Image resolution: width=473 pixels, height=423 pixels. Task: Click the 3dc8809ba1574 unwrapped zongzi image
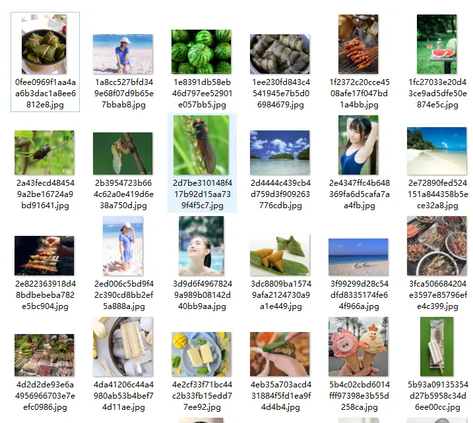pyautogui.click(x=280, y=254)
